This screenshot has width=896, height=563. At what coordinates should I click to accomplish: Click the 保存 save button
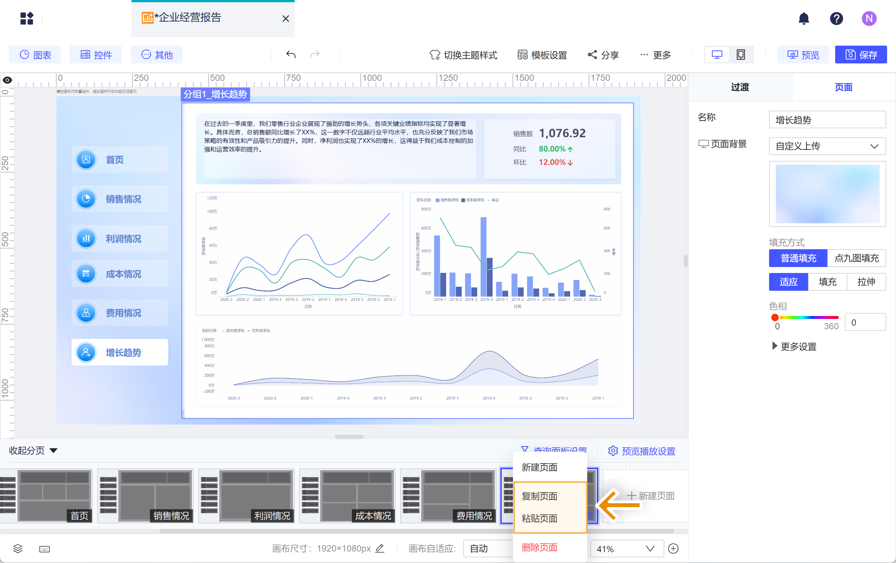(860, 55)
